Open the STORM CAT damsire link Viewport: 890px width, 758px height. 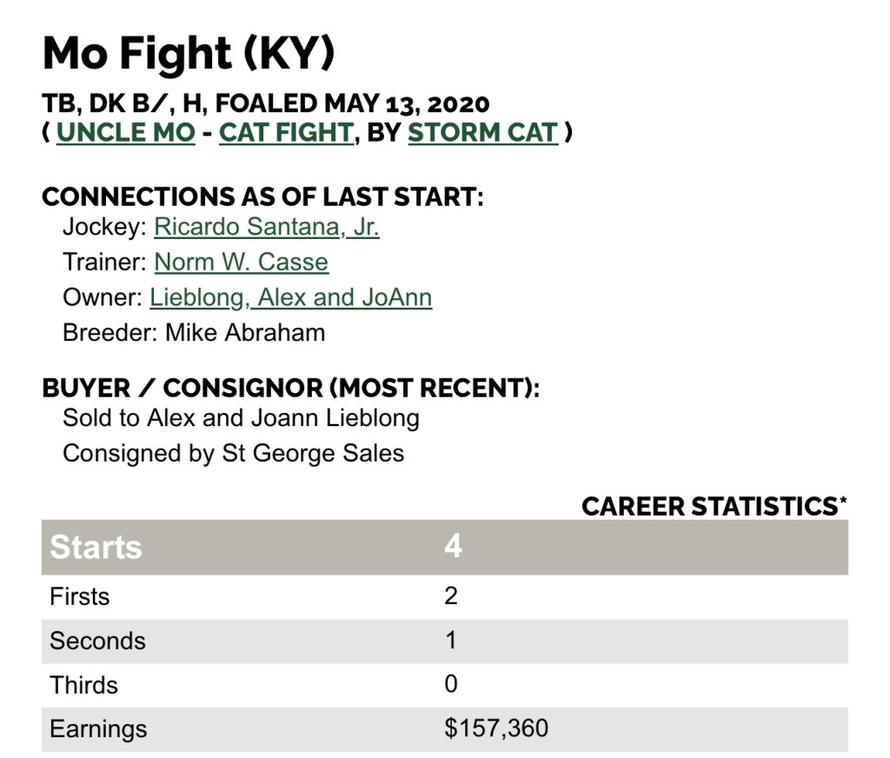[482, 133]
